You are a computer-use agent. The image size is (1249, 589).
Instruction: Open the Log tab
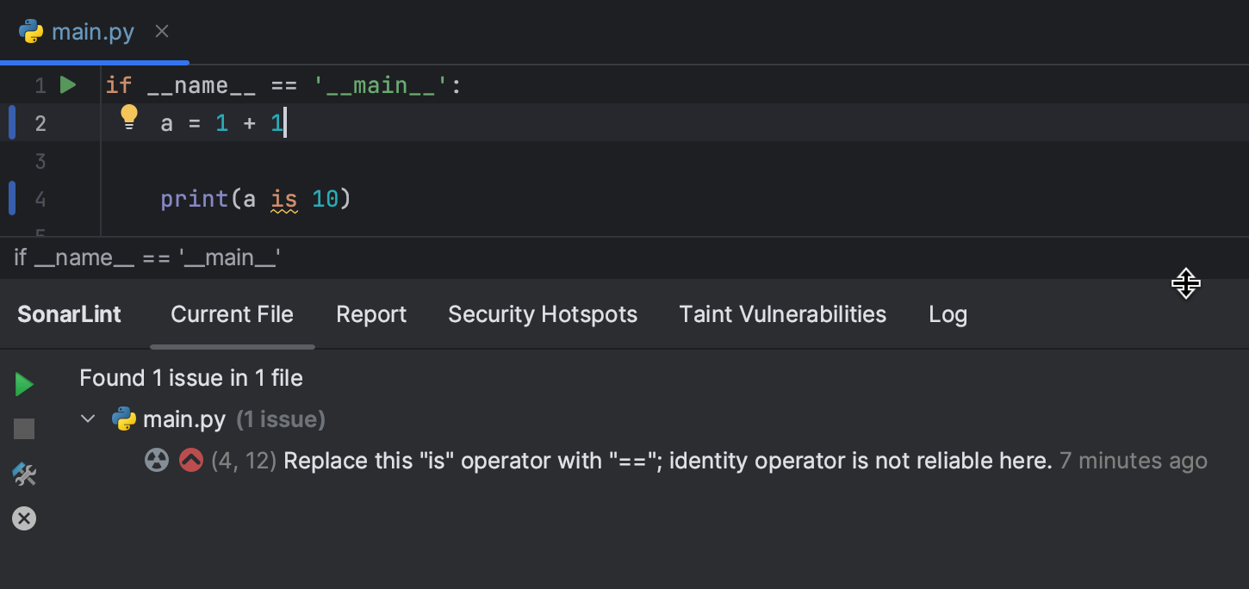pos(948,314)
